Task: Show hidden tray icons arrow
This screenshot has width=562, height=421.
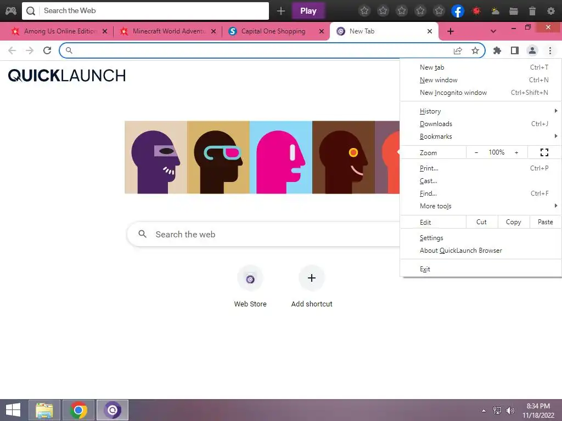Action: [x=484, y=411]
